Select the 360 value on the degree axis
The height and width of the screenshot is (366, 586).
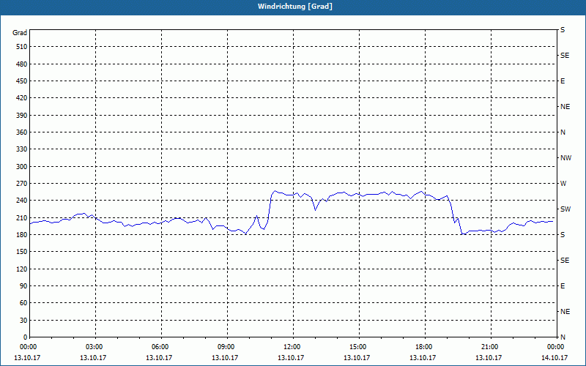[22, 132]
